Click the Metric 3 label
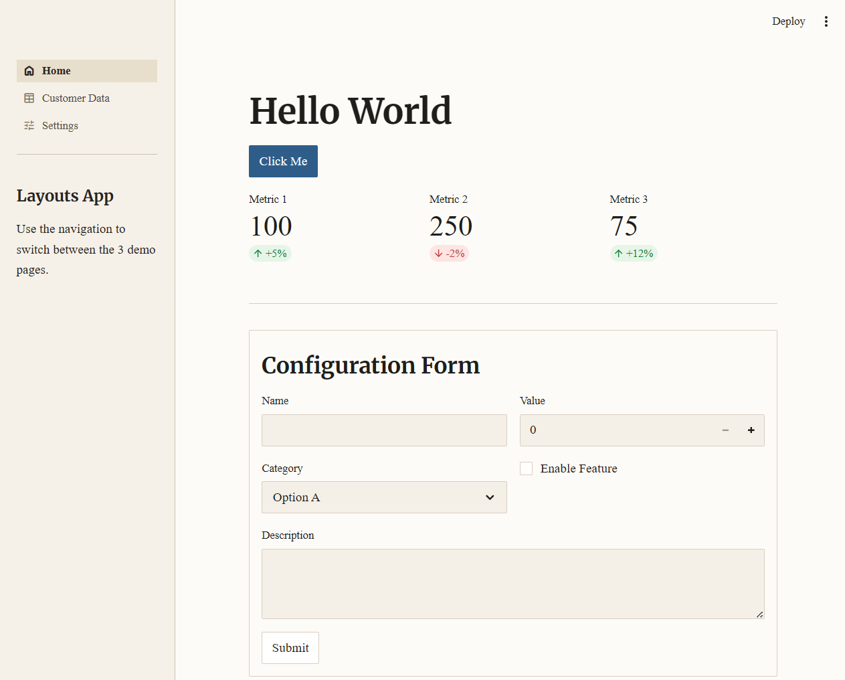 pos(629,199)
